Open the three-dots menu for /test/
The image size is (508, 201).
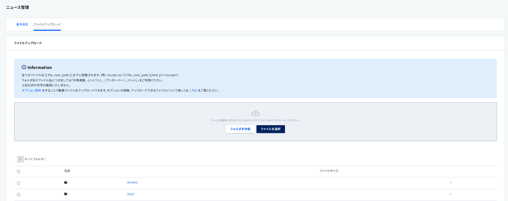(x=451, y=194)
